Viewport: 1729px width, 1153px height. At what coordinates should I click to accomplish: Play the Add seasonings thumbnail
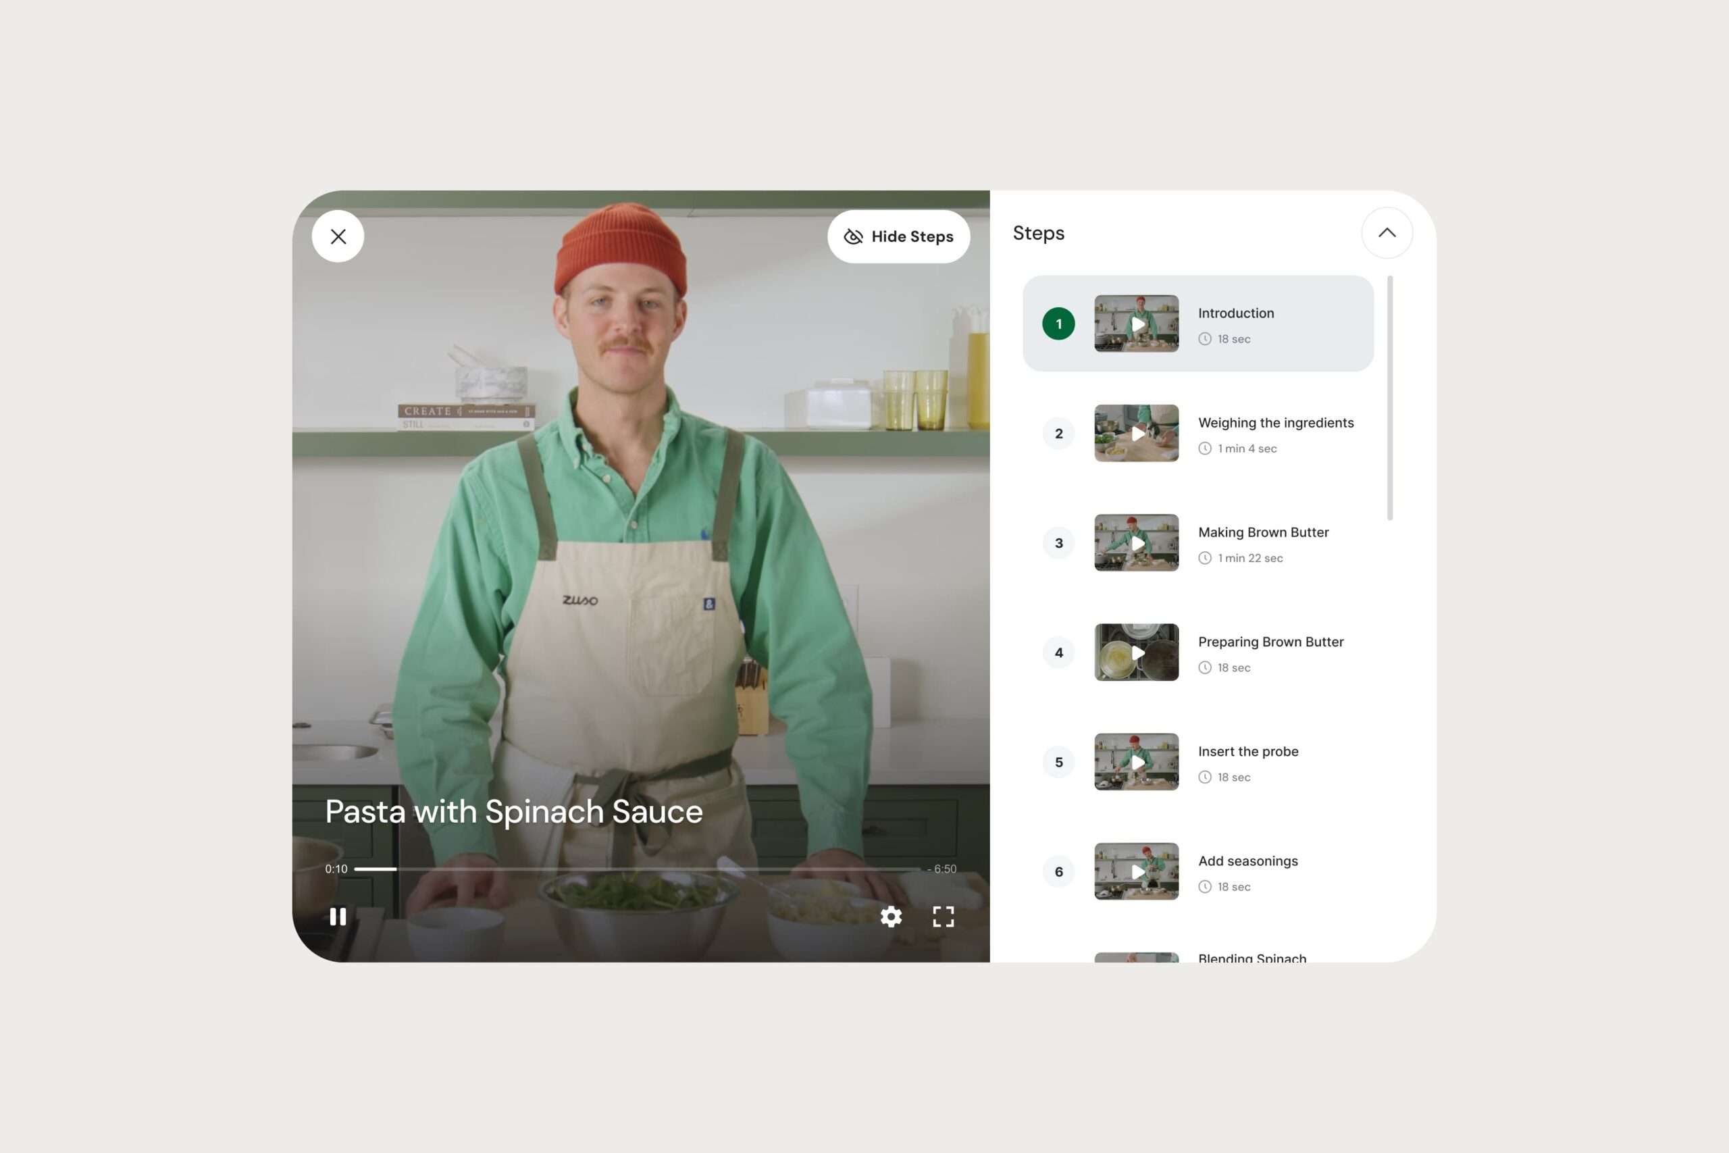click(1136, 871)
